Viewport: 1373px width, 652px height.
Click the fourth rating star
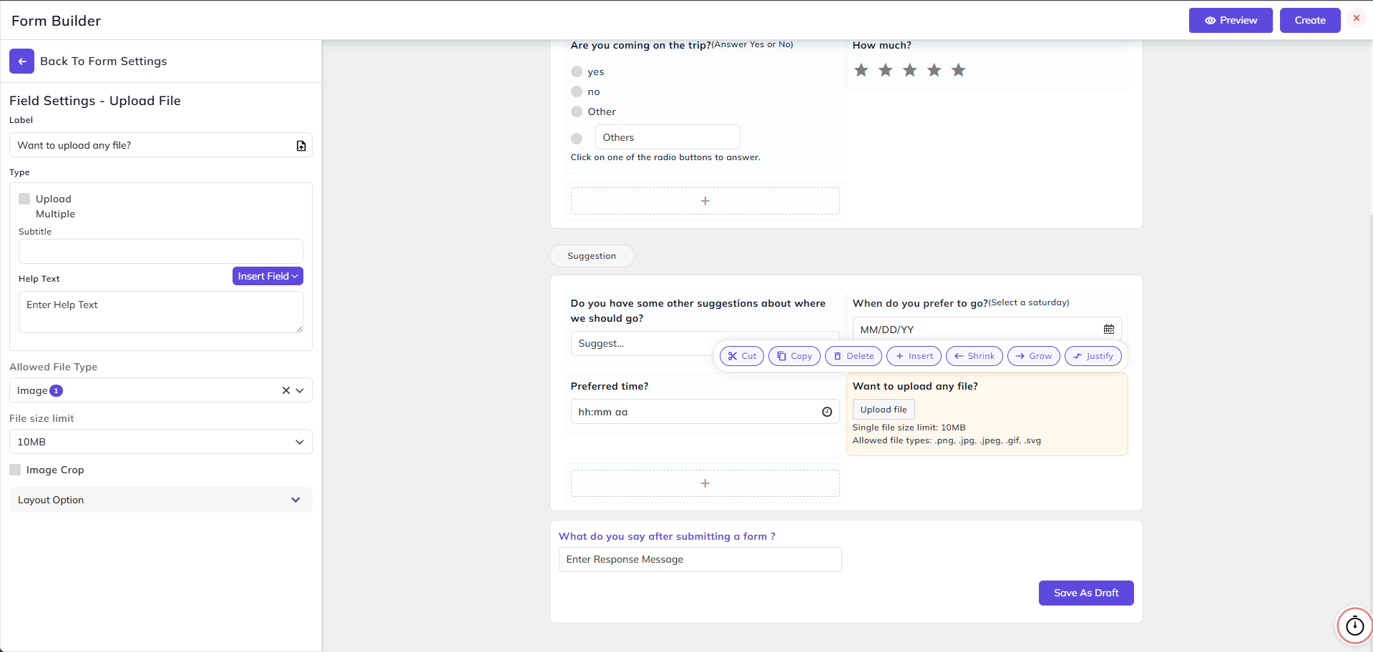934,70
